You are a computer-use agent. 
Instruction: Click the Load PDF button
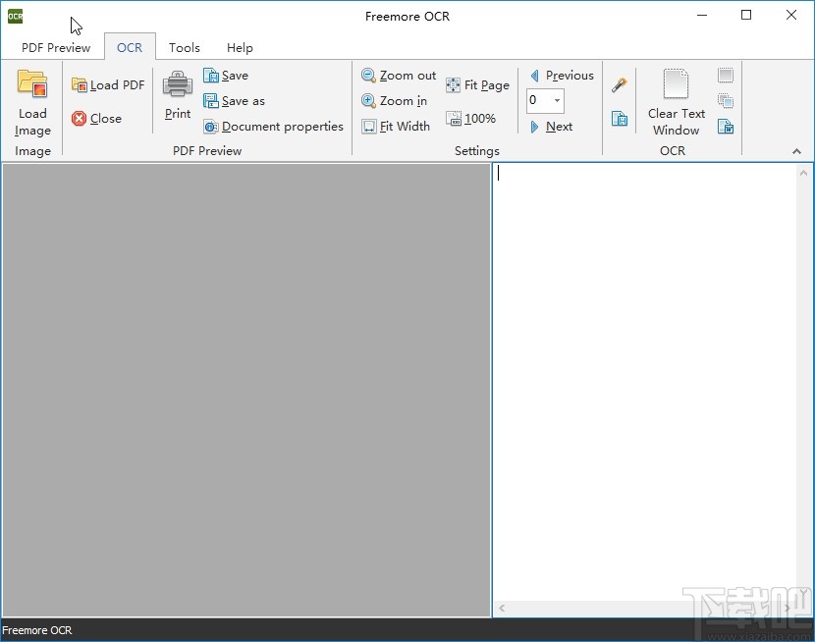pyautogui.click(x=108, y=85)
